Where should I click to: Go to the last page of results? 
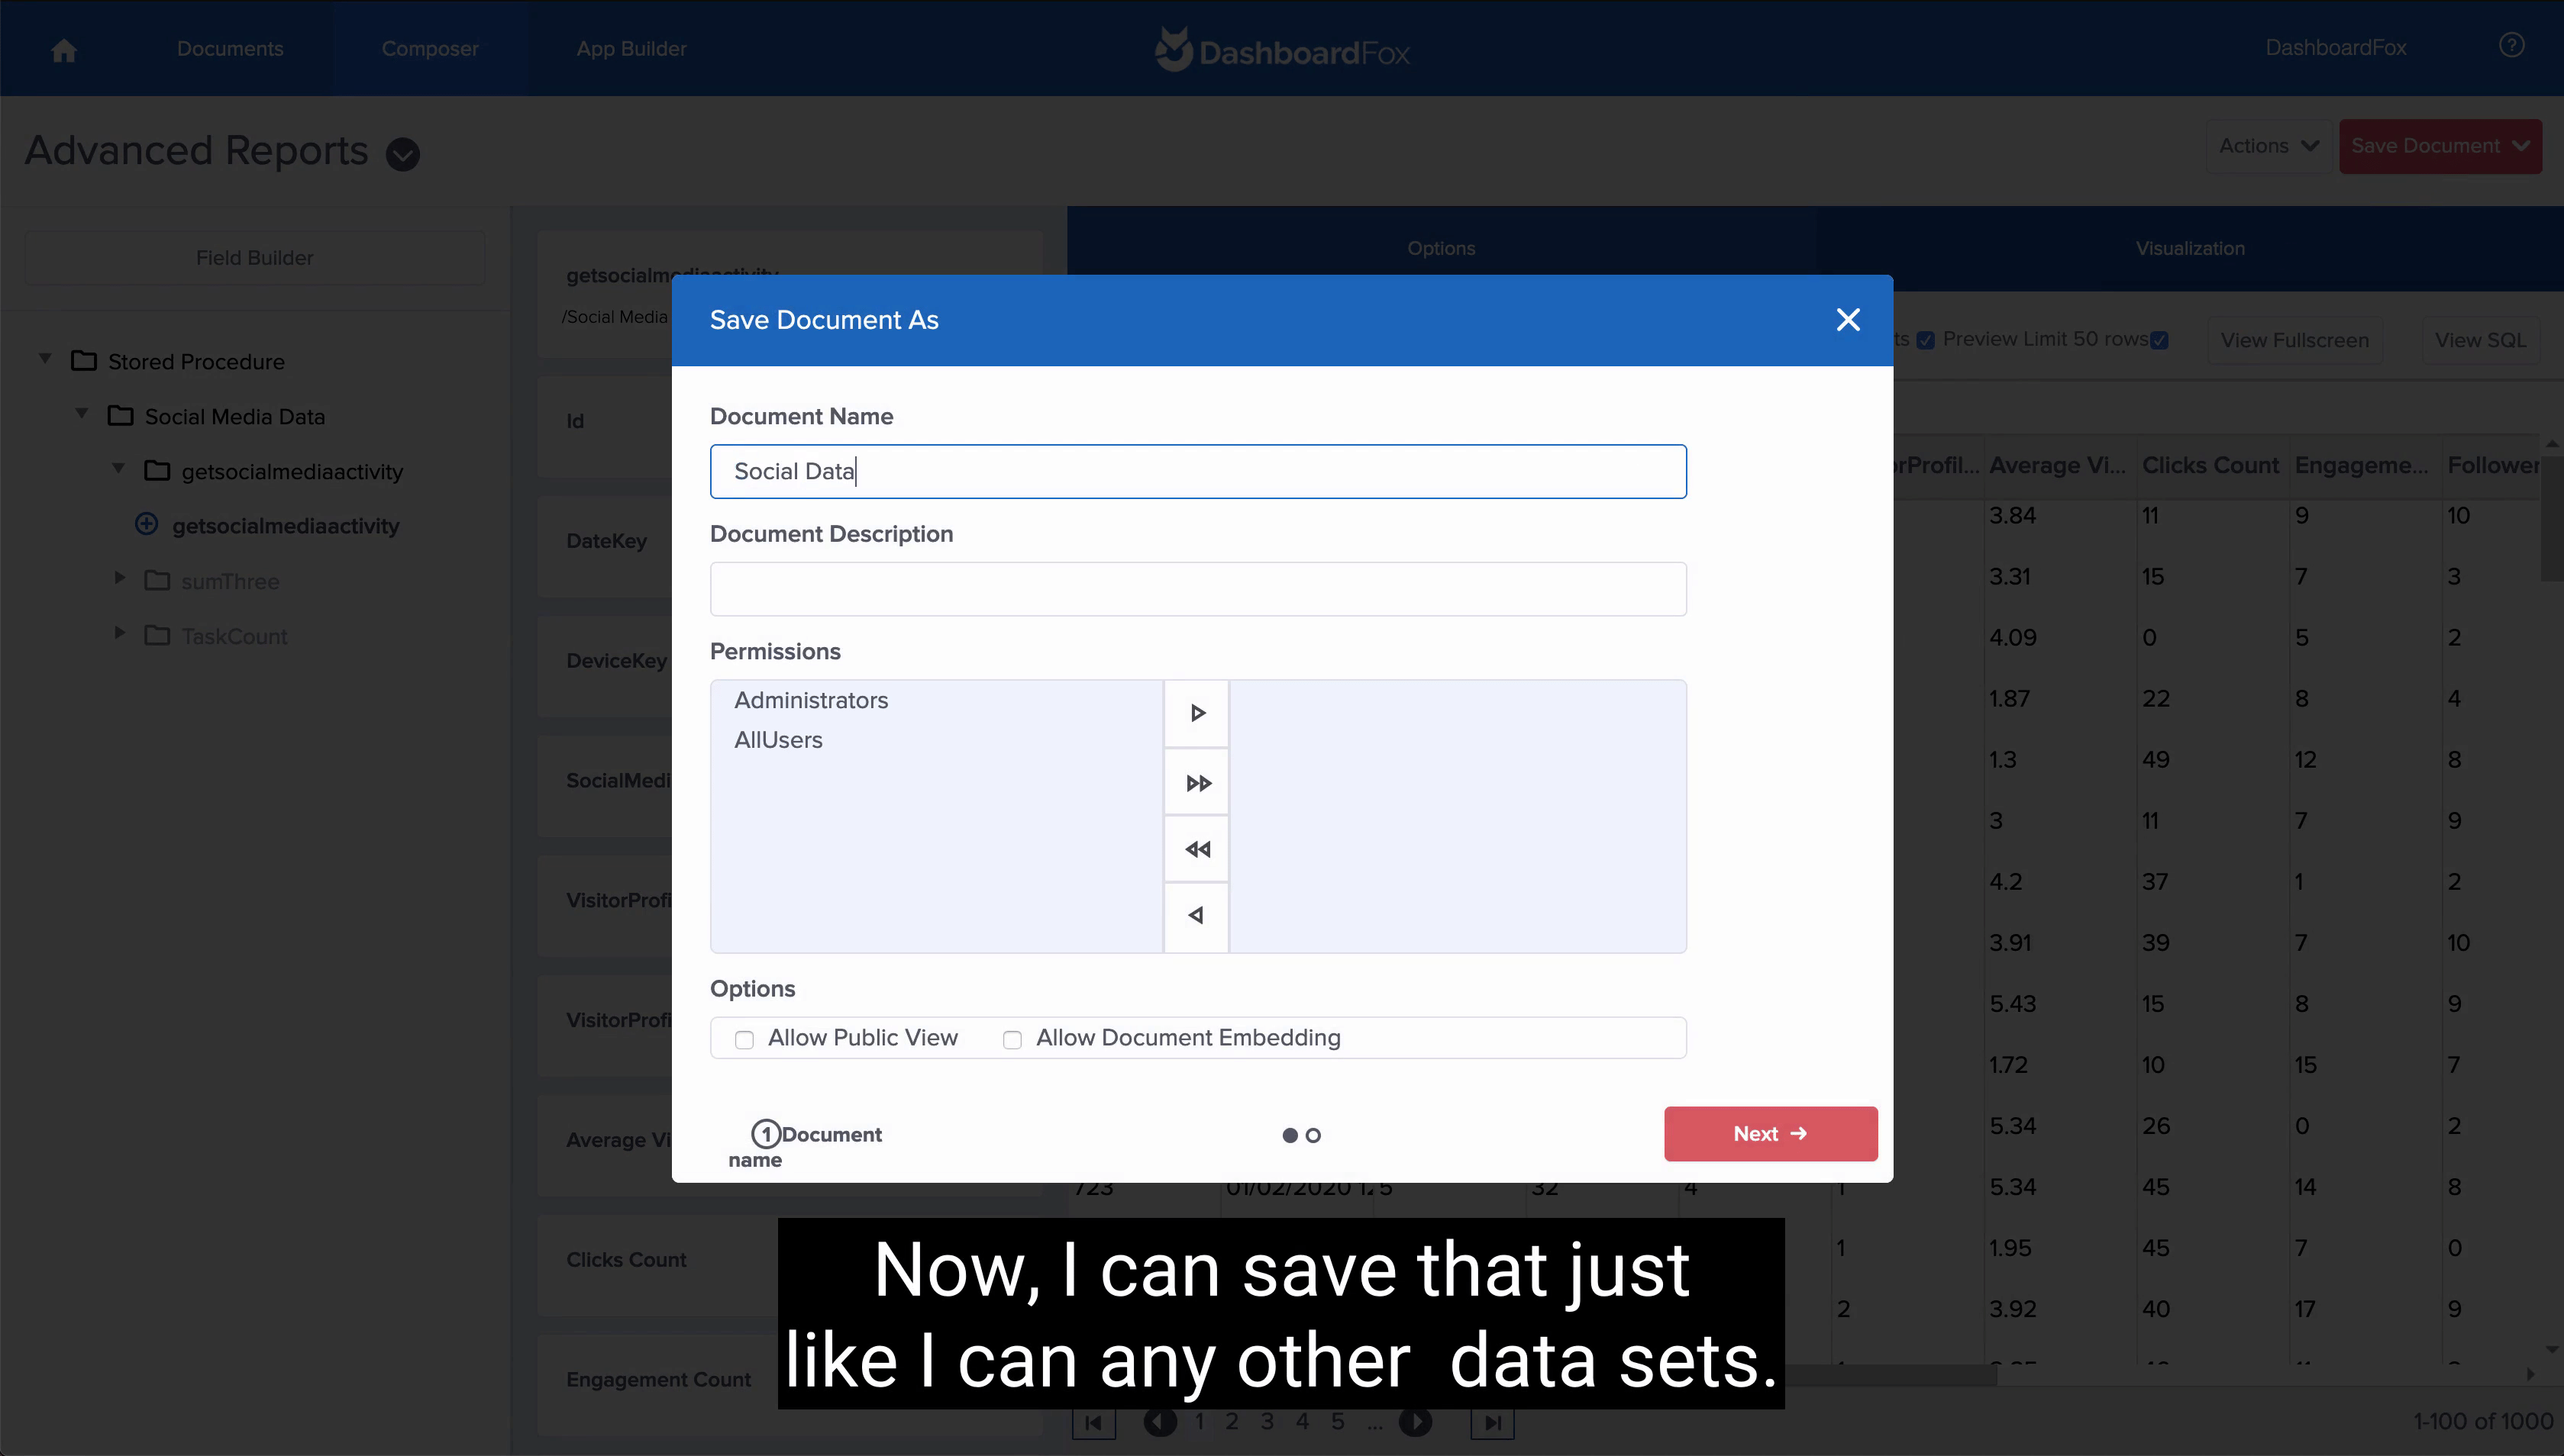pyautogui.click(x=1491, y=1422)
